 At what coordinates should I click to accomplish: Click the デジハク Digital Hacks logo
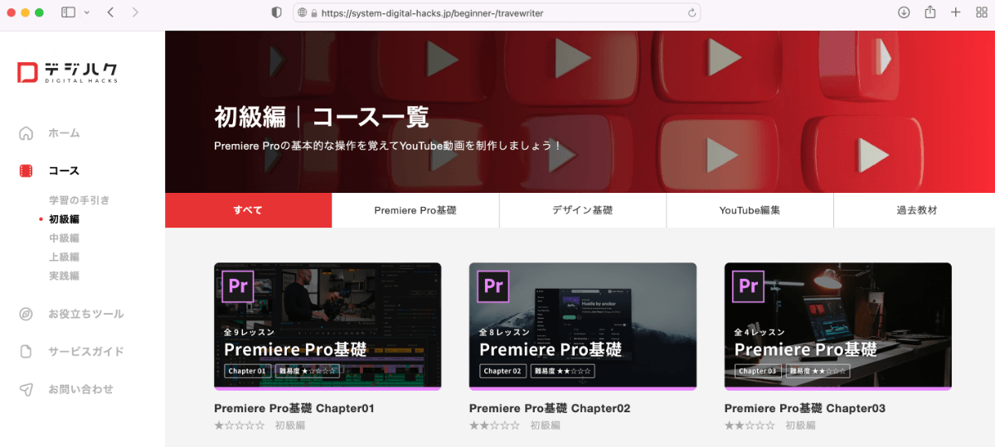[x=67, y=72]
